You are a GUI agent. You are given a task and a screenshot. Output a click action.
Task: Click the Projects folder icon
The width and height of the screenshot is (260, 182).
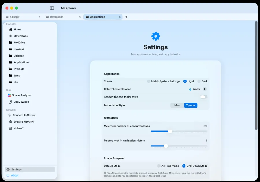(10, 69)
